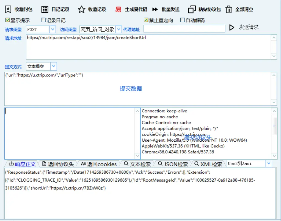Click the "Accept: application/json" header line
The width and height of the screenshot is (281, 221).
coord(180,128)
